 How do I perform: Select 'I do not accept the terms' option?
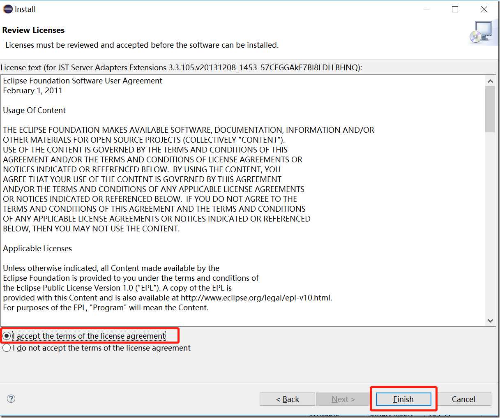coord(7,348)
